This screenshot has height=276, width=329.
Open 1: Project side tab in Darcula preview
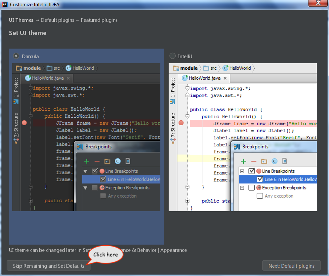16,87
